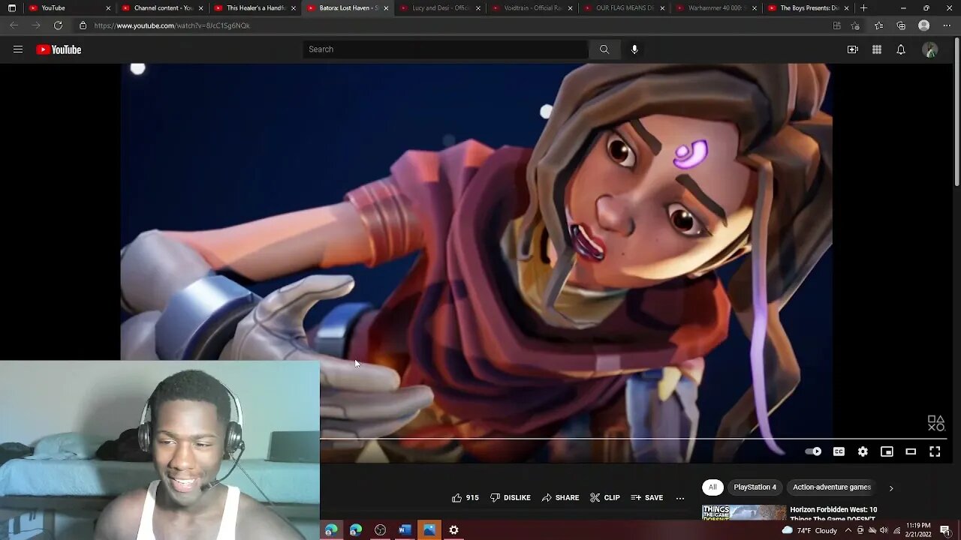Open the YouTube account avatar menu

(930, 49)
